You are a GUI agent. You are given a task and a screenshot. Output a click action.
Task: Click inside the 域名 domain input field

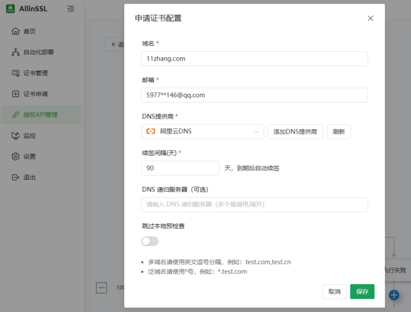[255, 59]
